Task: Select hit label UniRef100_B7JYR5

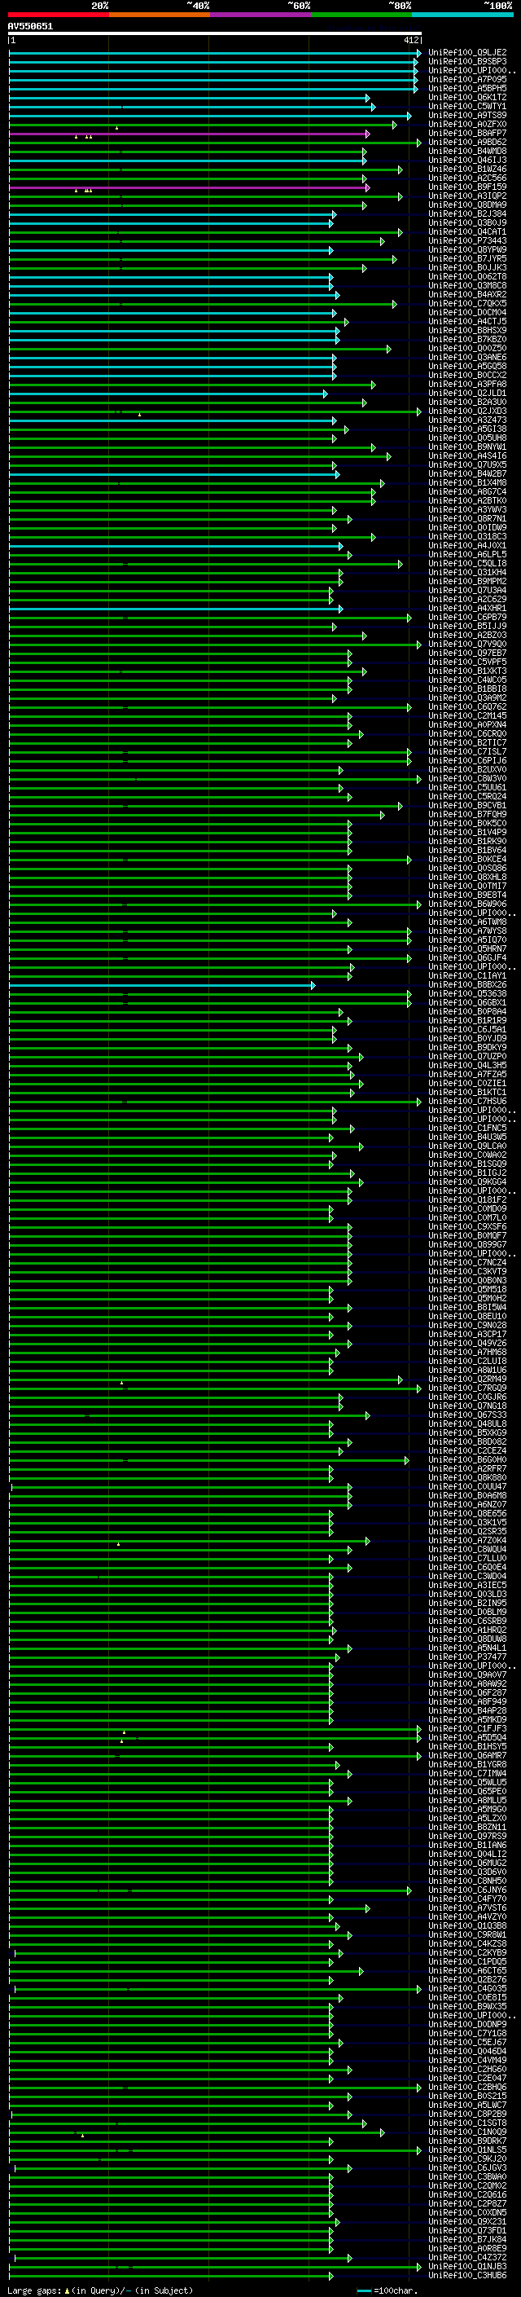Action: coord(467,258)
